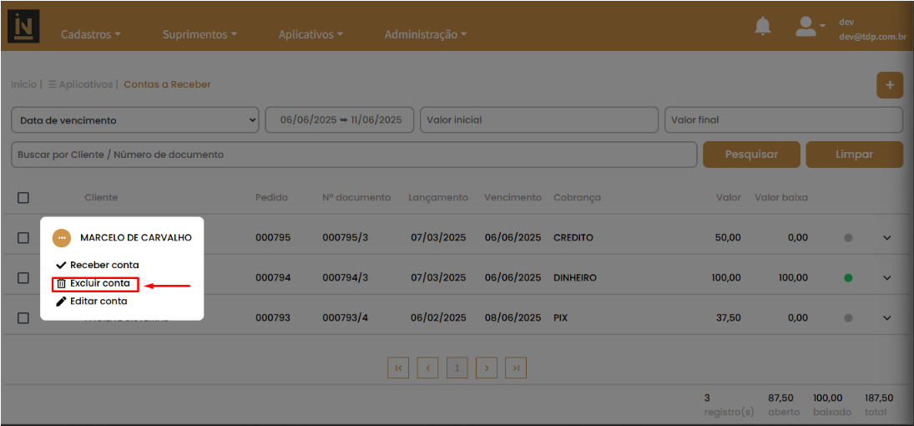Open the Aplicativos menu in top bar
914x426 pixels.
[311, 34]
